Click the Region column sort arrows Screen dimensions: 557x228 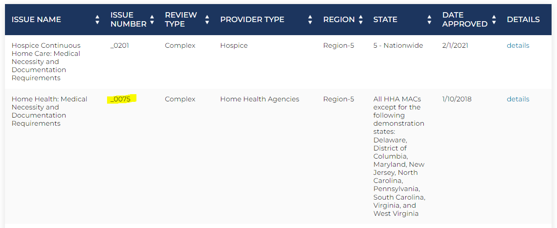coord(361,20)
